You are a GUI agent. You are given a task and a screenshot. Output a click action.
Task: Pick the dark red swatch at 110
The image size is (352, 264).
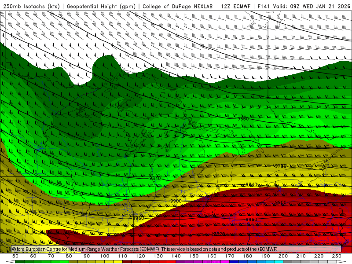point(127,262)
